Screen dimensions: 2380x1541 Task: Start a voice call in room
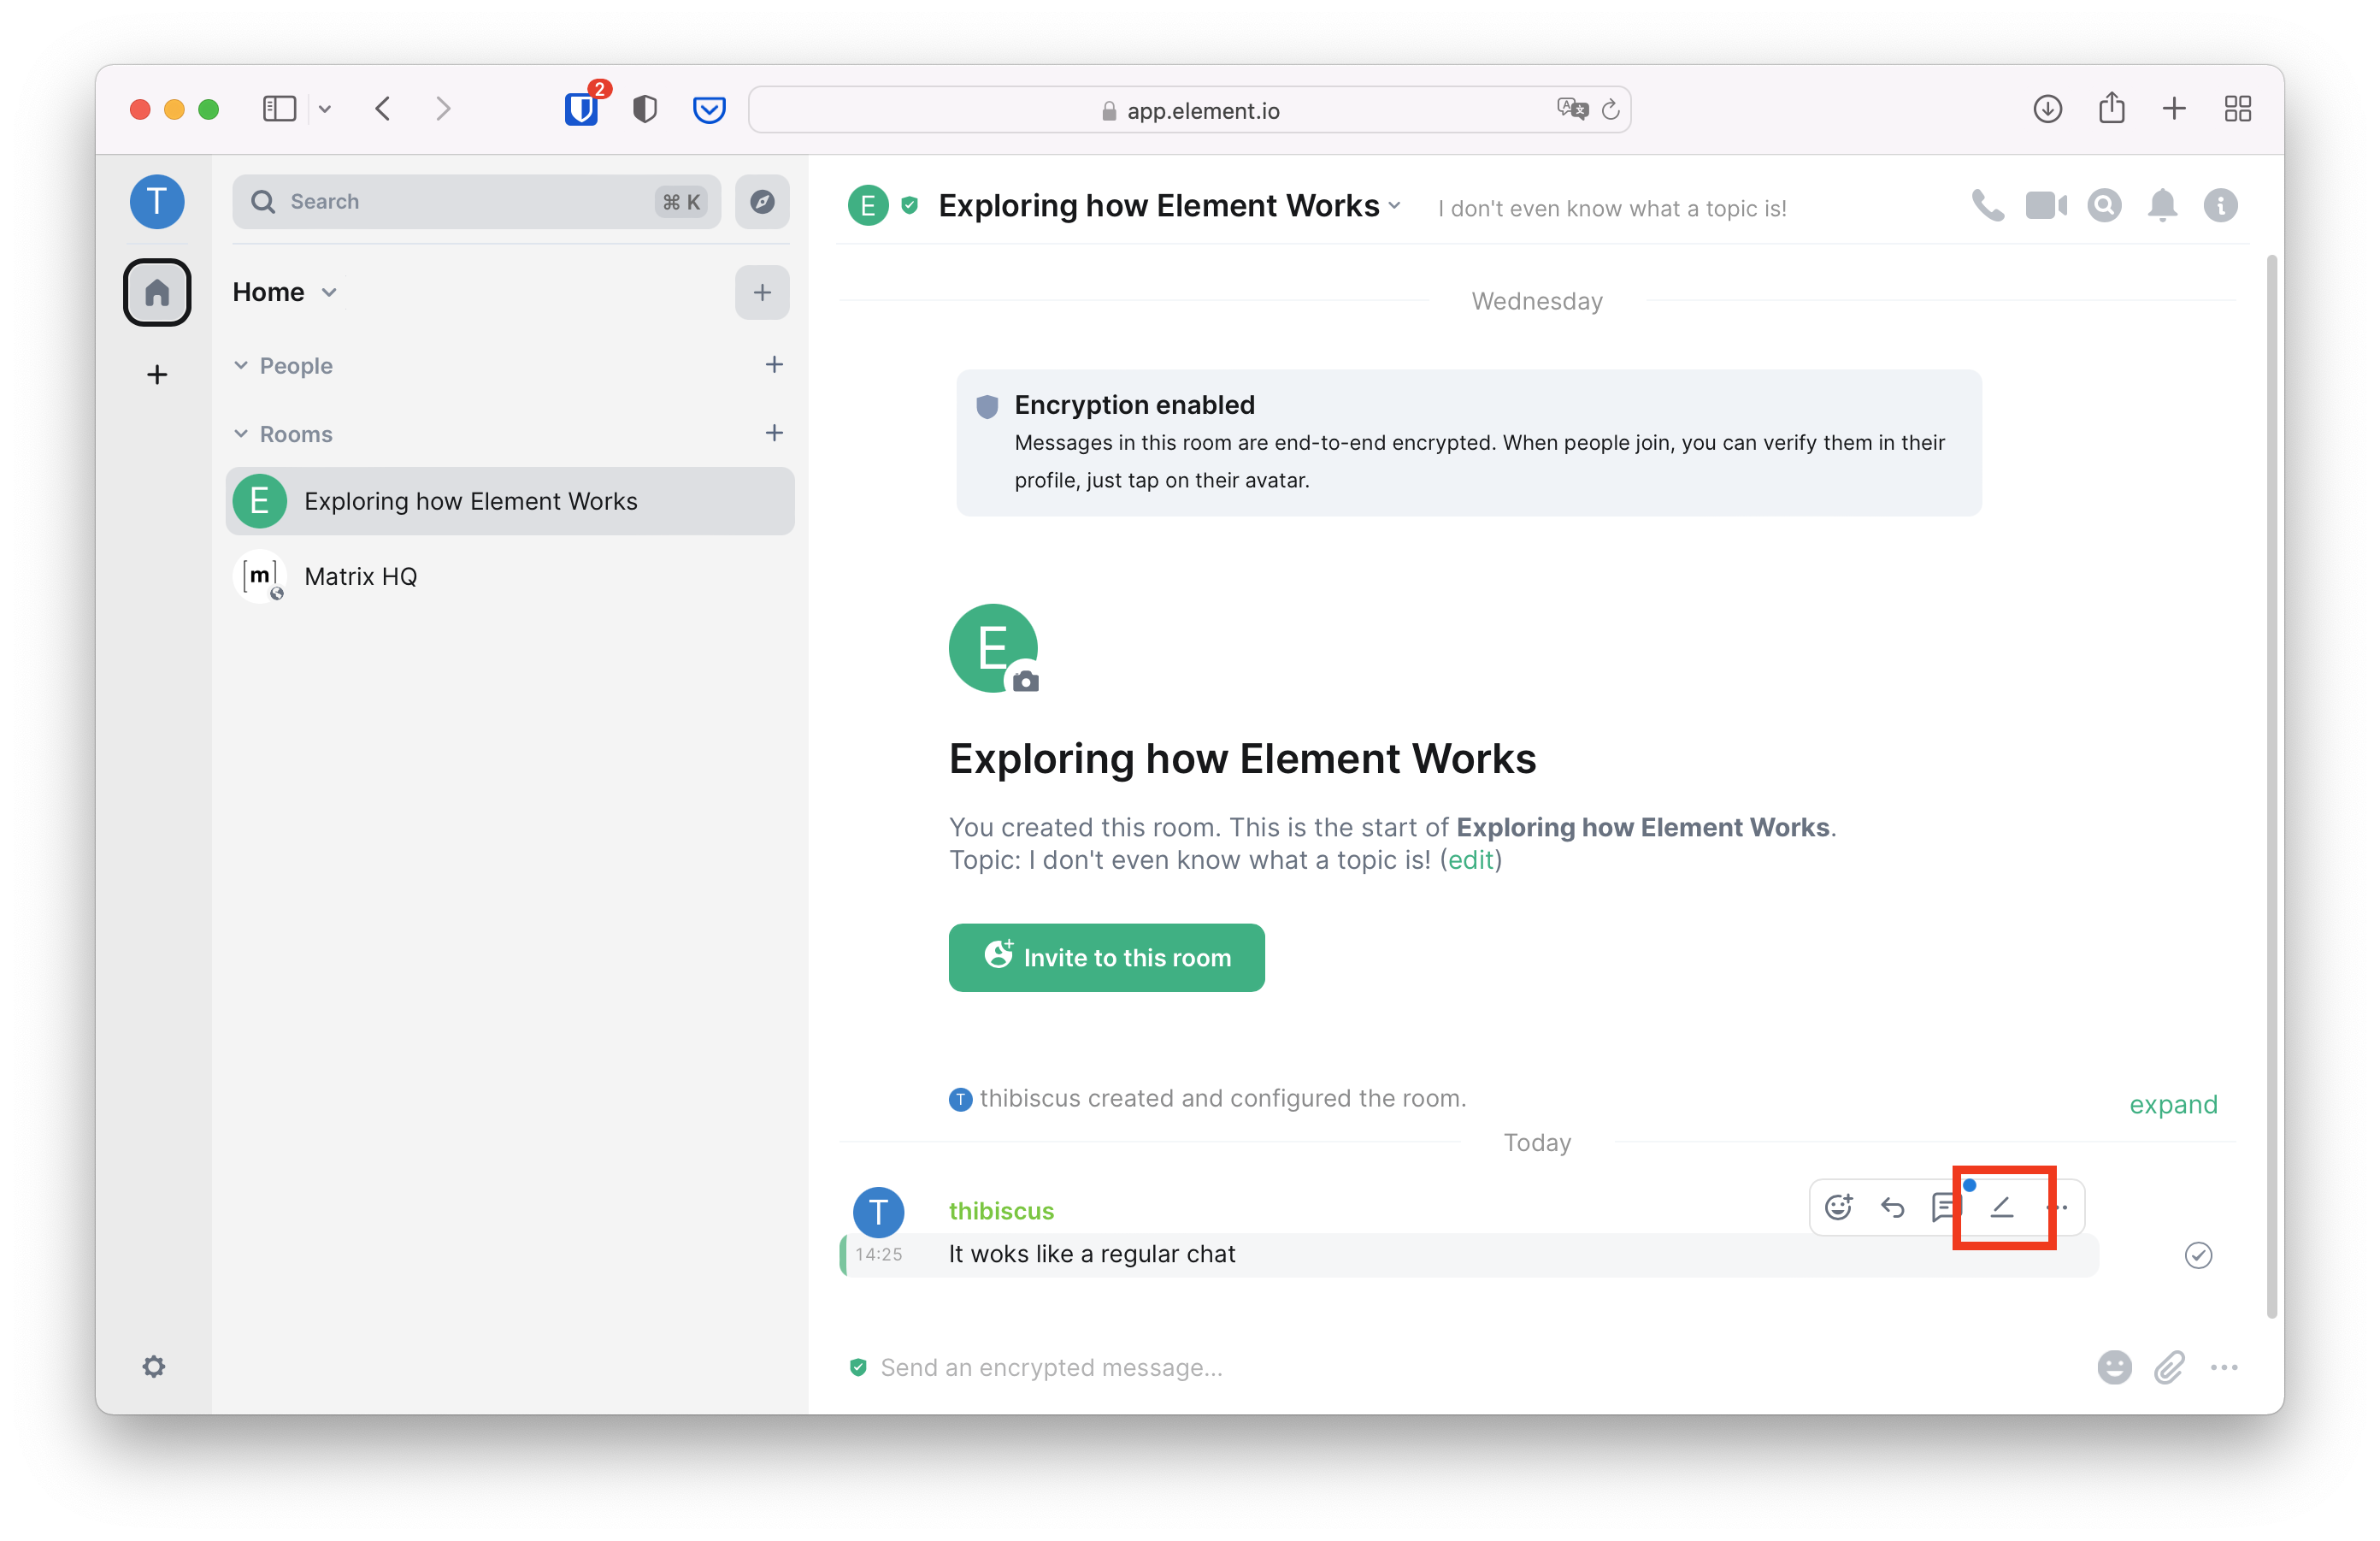(1987, 206)
